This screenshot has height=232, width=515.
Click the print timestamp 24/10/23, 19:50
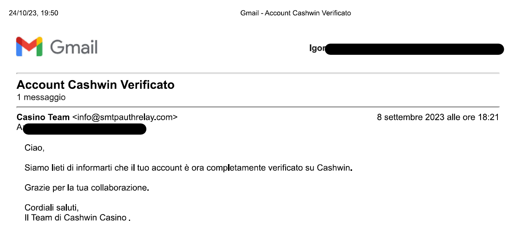(x=34, y=13)
